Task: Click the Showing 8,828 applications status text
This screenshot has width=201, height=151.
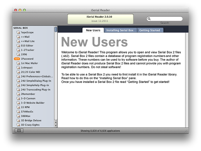Action: pos(100,131)
